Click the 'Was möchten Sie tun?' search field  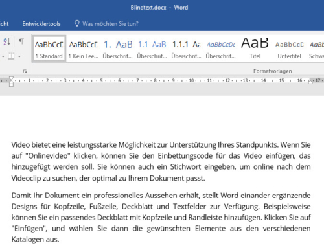tap(110, 24)
